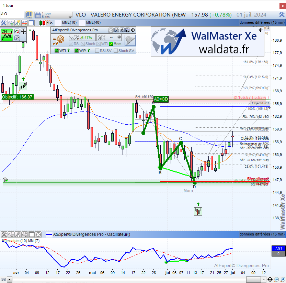Open hammer tools icon in Divergences Pro header
Screen dimensions: 286x283
tap(116, 30)
